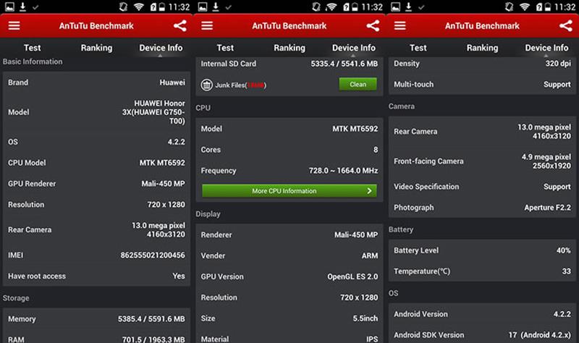Tap Wi-Fi status icon in right screen
Screen dimensions: 579x343
524,7
